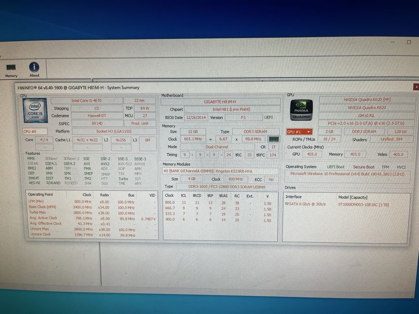Click the GPU memory 2 GB value
This screenshot has height=314, width=419.
329,131
